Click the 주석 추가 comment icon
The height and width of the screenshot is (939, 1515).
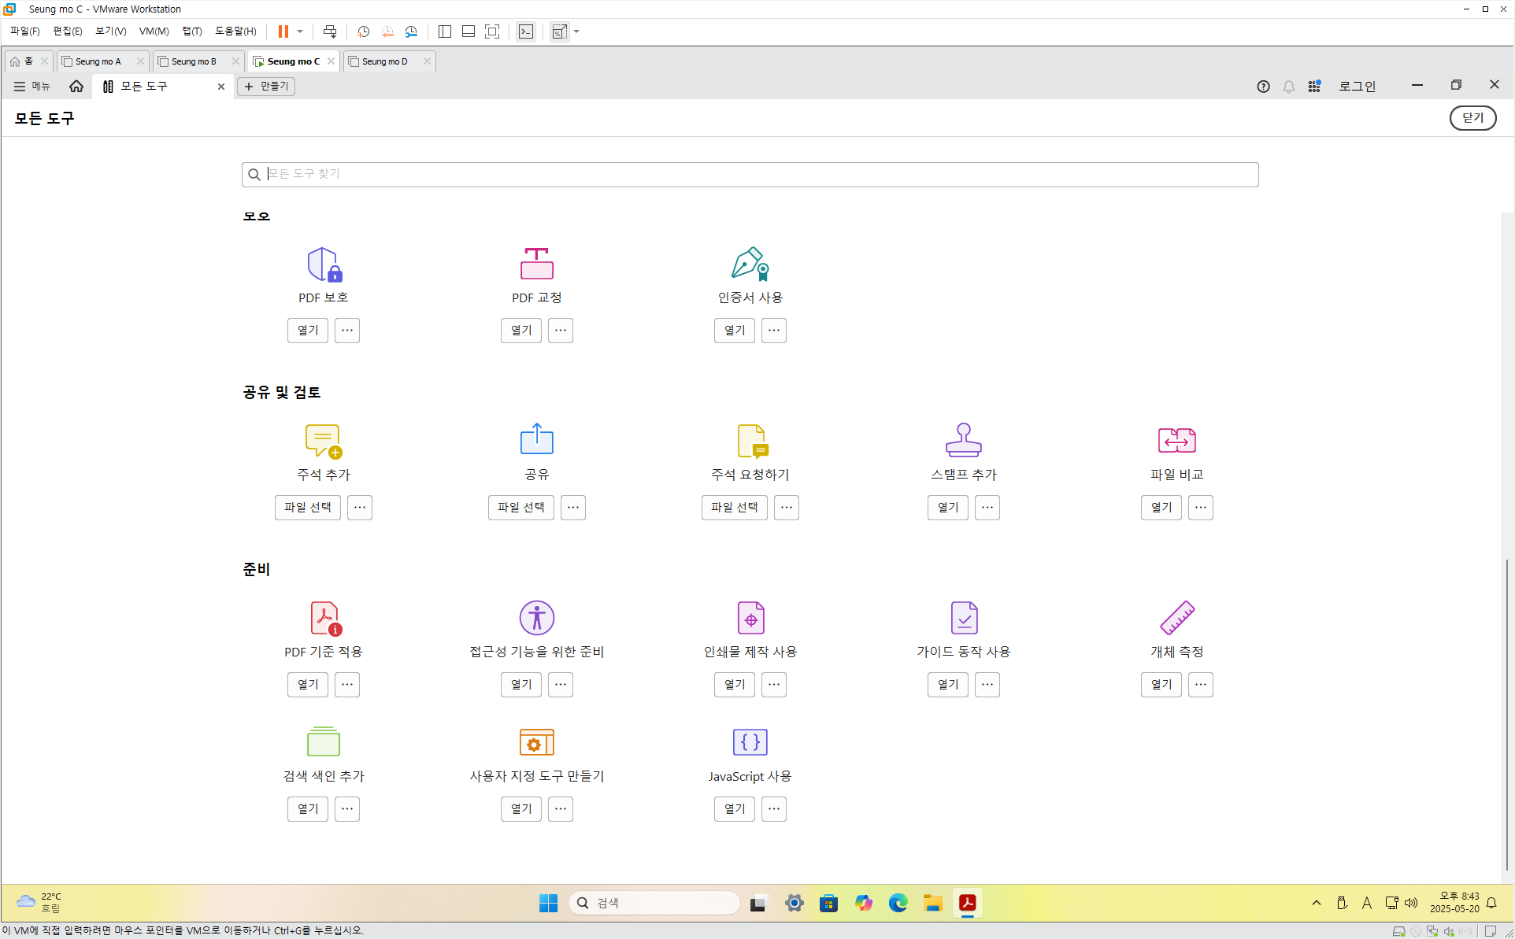pos(323,441)
